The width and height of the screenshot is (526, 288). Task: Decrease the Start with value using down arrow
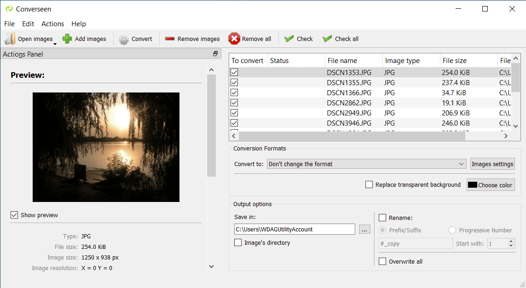(x=511, y=246)
